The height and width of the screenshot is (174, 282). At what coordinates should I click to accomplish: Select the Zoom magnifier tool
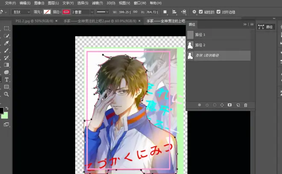pos(6,94)
